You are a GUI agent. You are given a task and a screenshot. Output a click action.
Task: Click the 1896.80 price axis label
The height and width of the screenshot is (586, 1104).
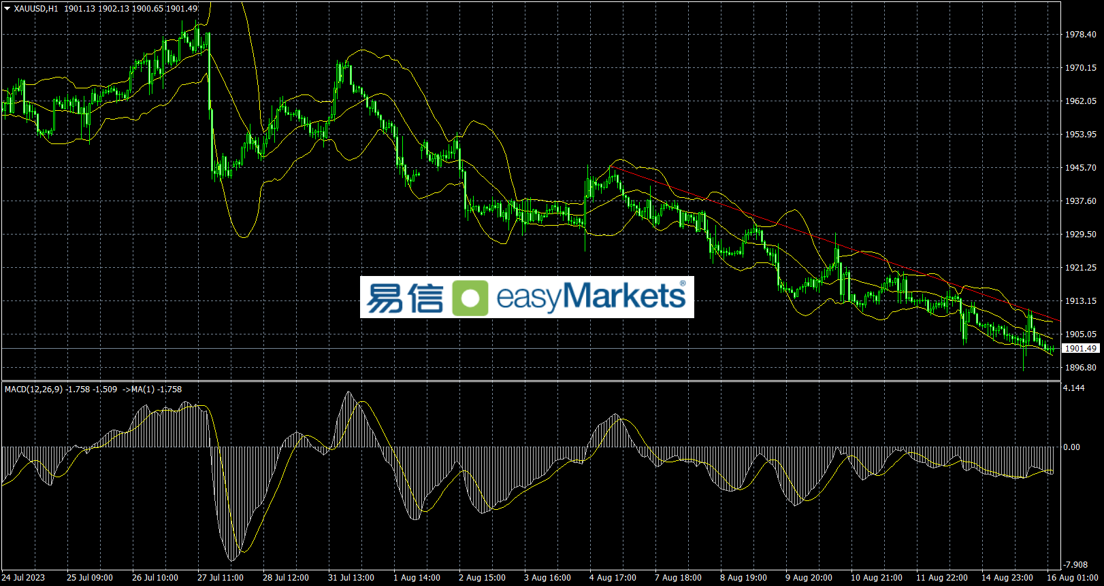tap(1081, 368)
